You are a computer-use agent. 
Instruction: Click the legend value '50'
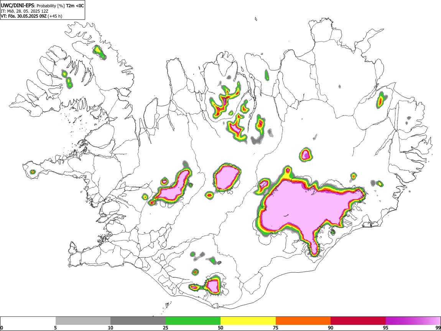tap(220, 328)
